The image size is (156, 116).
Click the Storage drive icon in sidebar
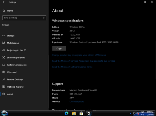click(x=4, y=36)
